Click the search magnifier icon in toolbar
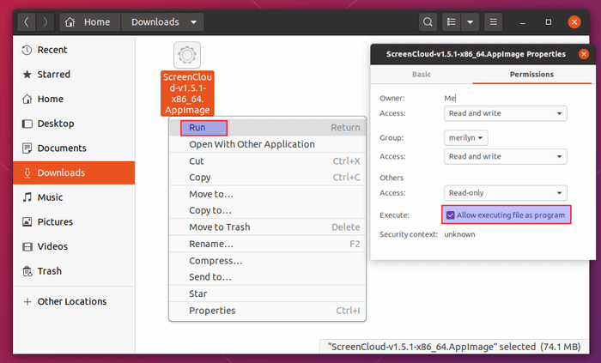The image size is (601, 363). tap(428, 22)
